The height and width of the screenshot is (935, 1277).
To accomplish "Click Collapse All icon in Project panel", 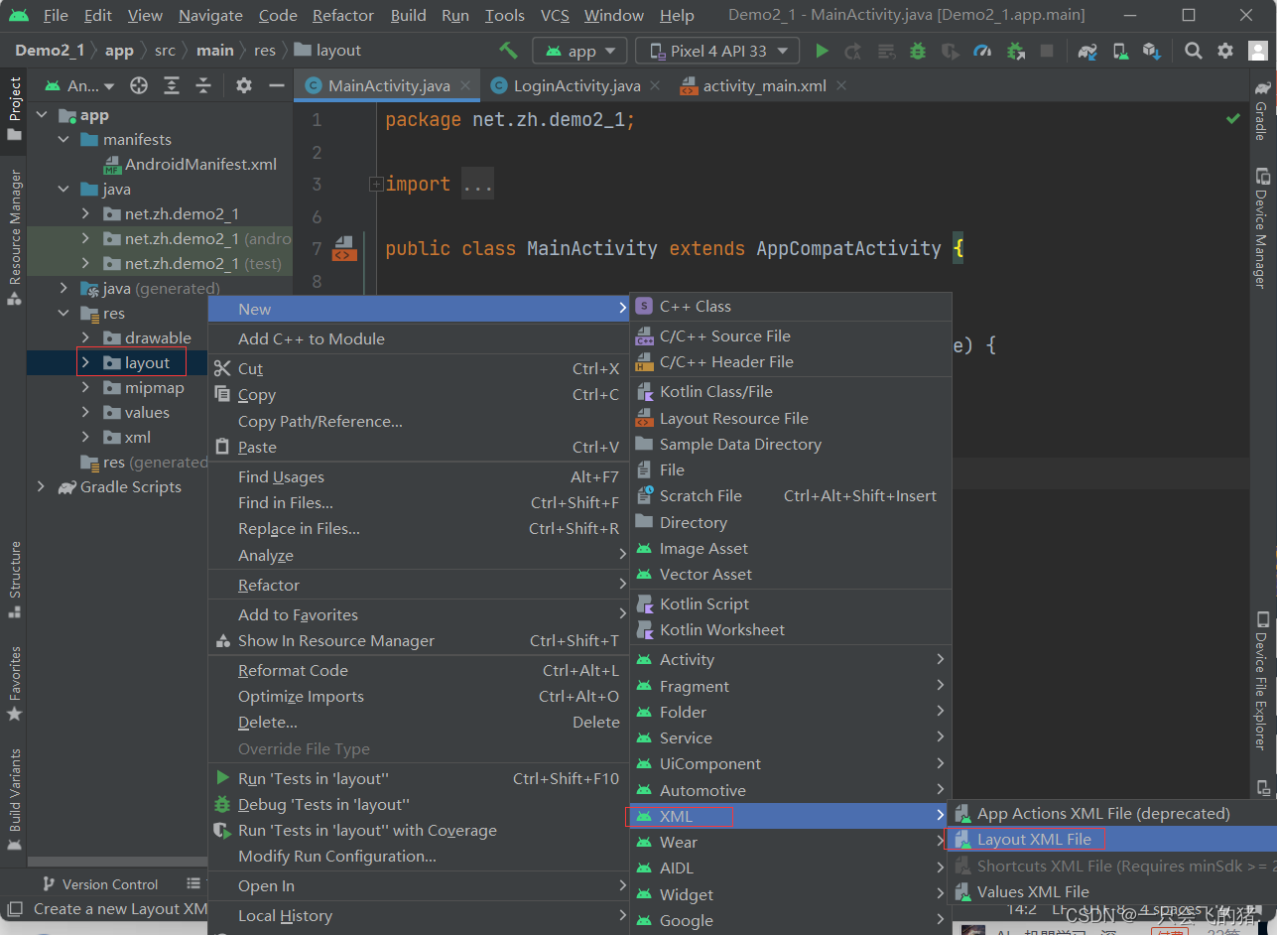I will pyautogui.click(x=203, y=86).
